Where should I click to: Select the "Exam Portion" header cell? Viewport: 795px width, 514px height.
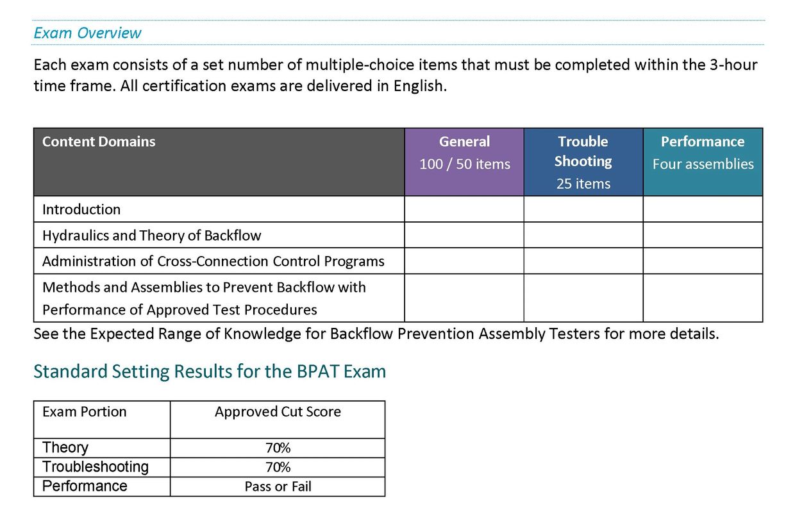[x=85, y=412]
